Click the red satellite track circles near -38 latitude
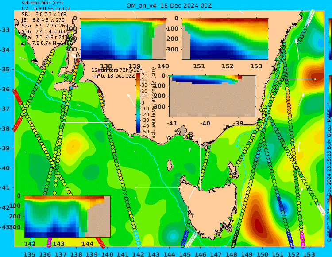The width and height of the screenshot is (332, 257). click(17, 124)
